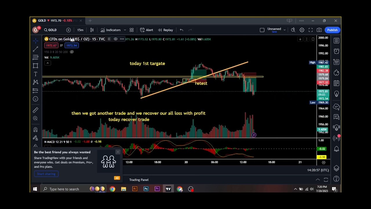
Task: Toggle CFDs on Gold symbol visibility eye
Action: 116,39
